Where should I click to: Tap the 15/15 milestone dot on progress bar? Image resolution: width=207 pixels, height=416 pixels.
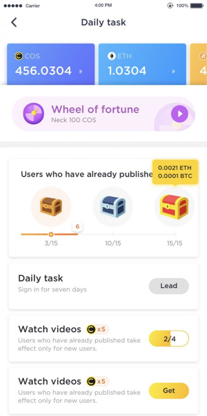pos(175,234)
